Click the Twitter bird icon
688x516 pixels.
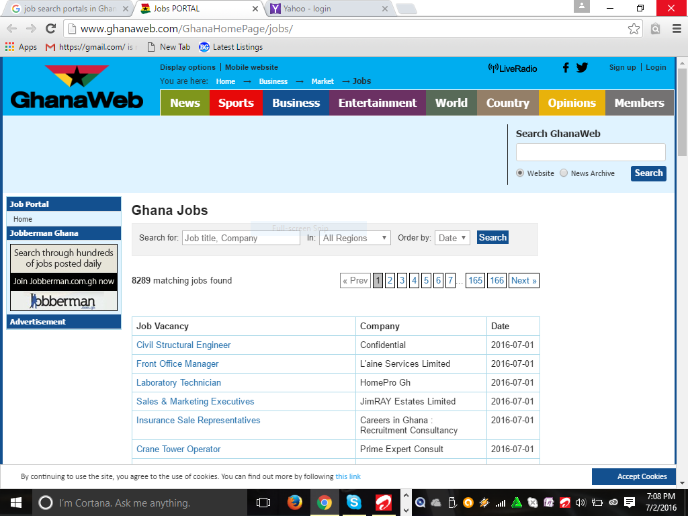[x=582, y=67]
